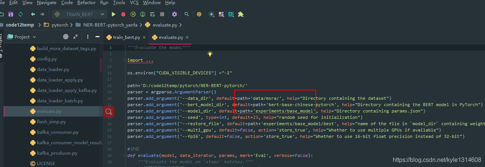Navigate forward with the right arrow icon
485x167 pixels.
pos(42,14)
